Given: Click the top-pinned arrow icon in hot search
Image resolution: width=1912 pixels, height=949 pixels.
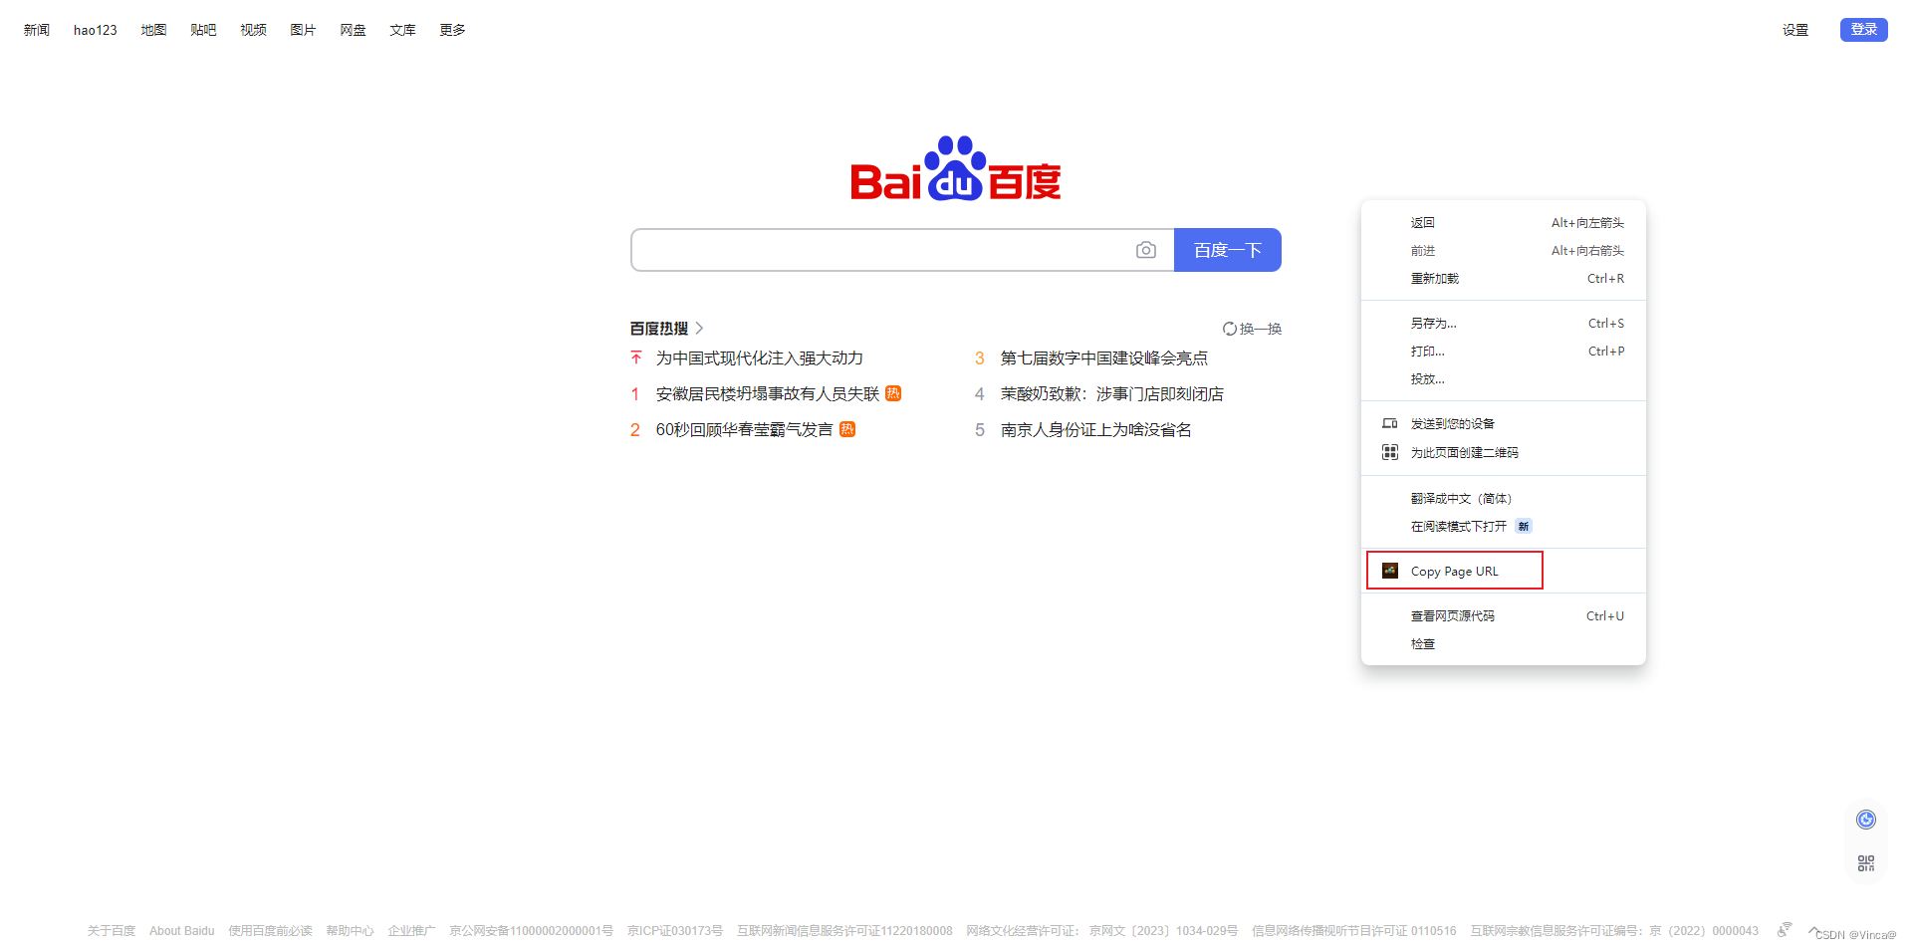Looking at the screenshot, I should [x=636, y=357].
